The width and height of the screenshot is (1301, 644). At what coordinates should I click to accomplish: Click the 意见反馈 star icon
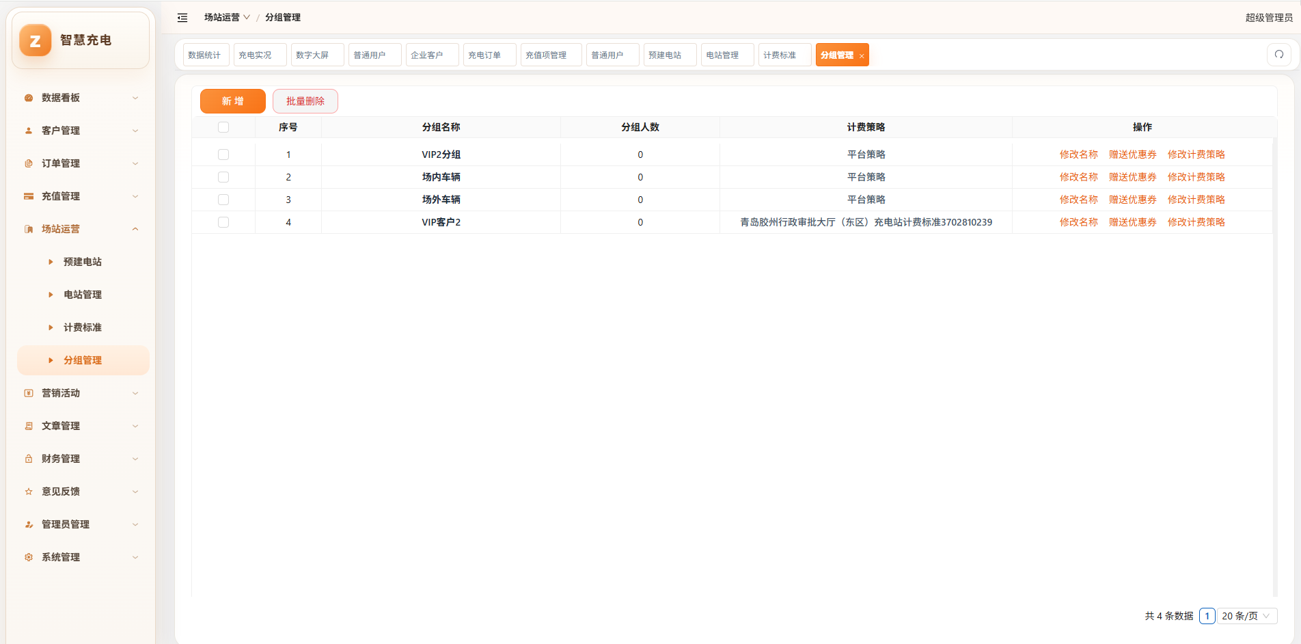pyautogui.click(x=29, y=492)
